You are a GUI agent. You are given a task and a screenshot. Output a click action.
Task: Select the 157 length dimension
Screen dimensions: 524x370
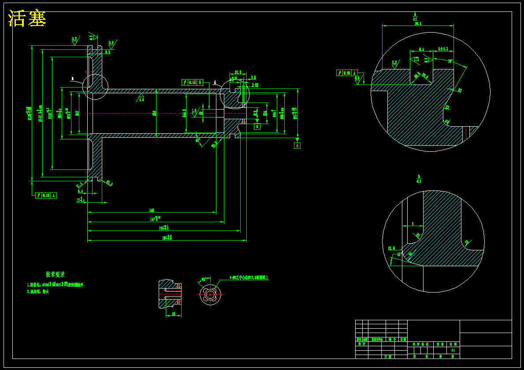click(x=156, y=219)
